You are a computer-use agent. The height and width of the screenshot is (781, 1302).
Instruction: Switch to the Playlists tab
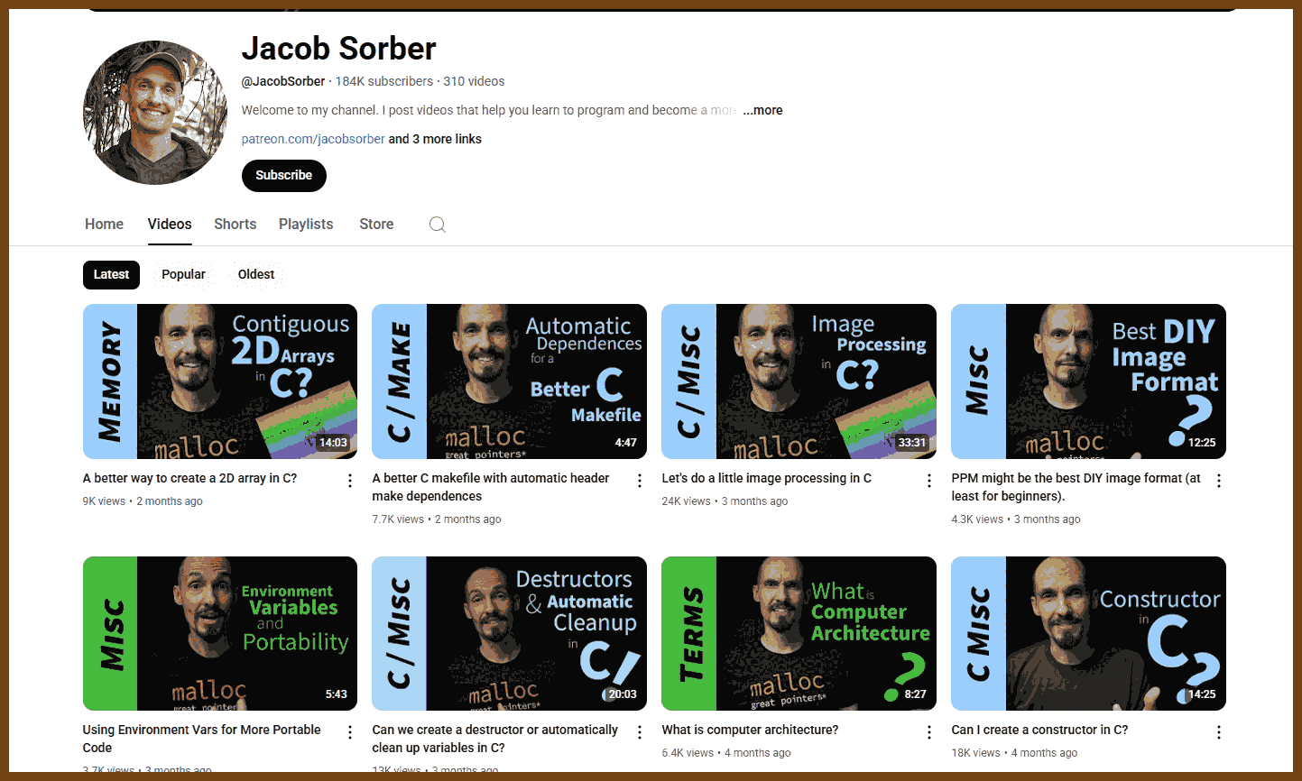(x=306, y=224)
